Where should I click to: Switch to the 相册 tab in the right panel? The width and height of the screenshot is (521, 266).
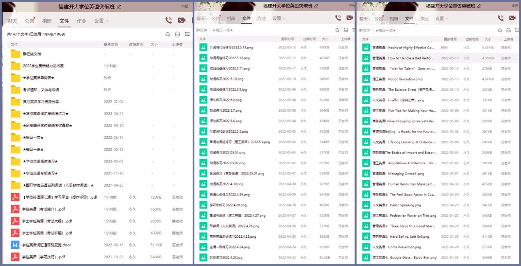pyautogui.click(x=394, y=18)
